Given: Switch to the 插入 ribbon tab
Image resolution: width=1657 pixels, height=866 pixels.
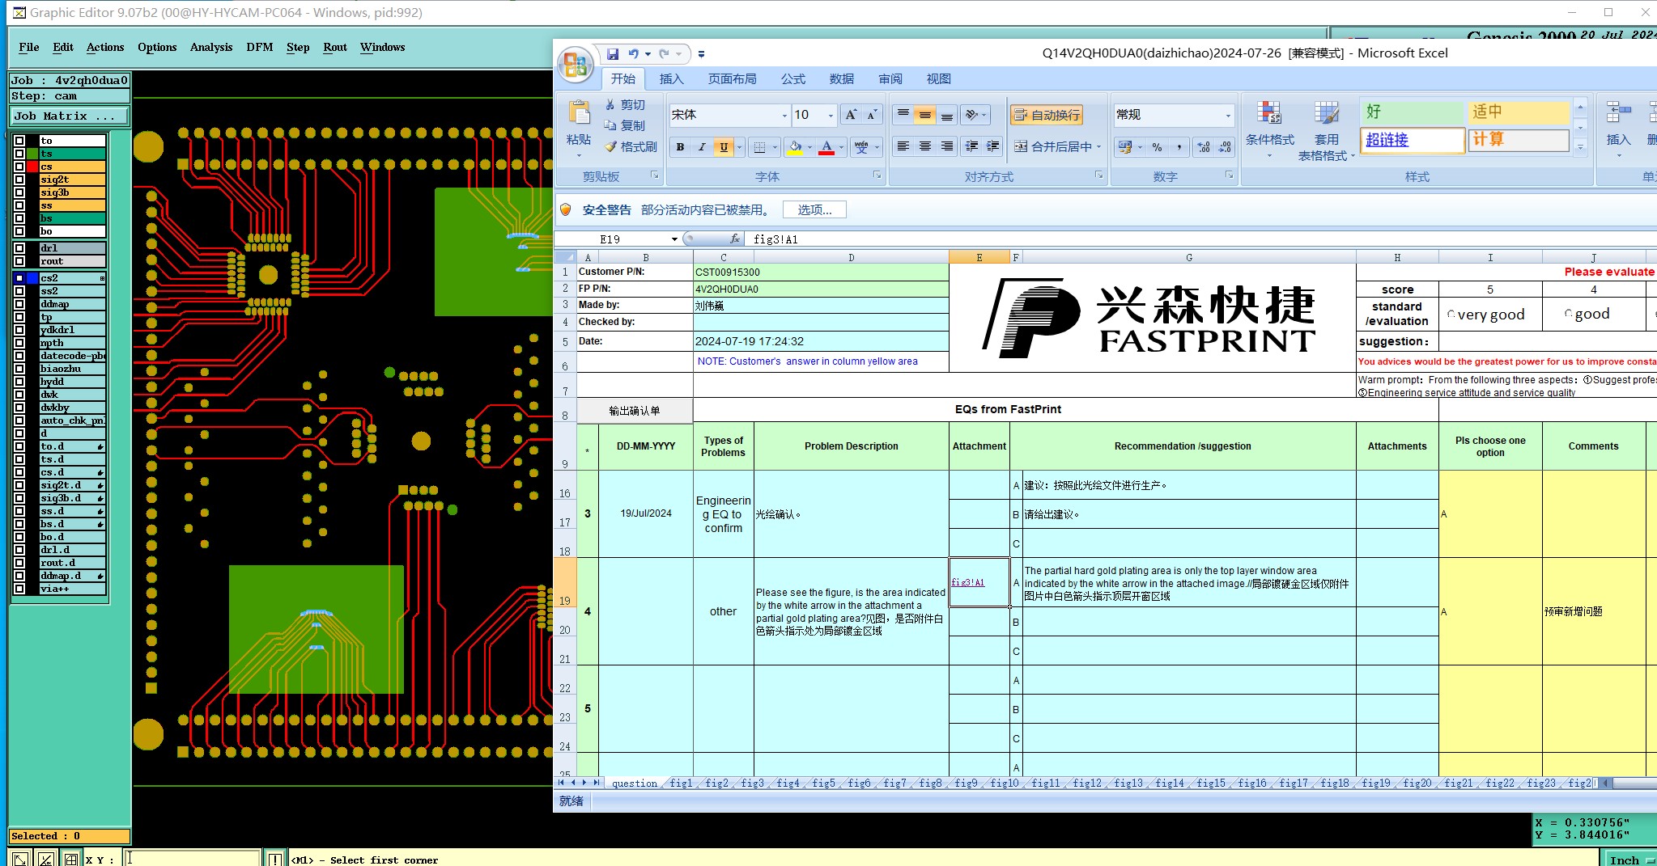Looking at the screenshot, I should 671,78.
